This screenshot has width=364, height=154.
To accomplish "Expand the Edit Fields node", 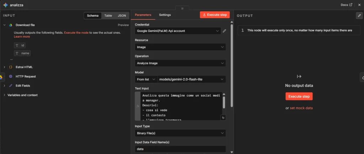I will [4, 86].
